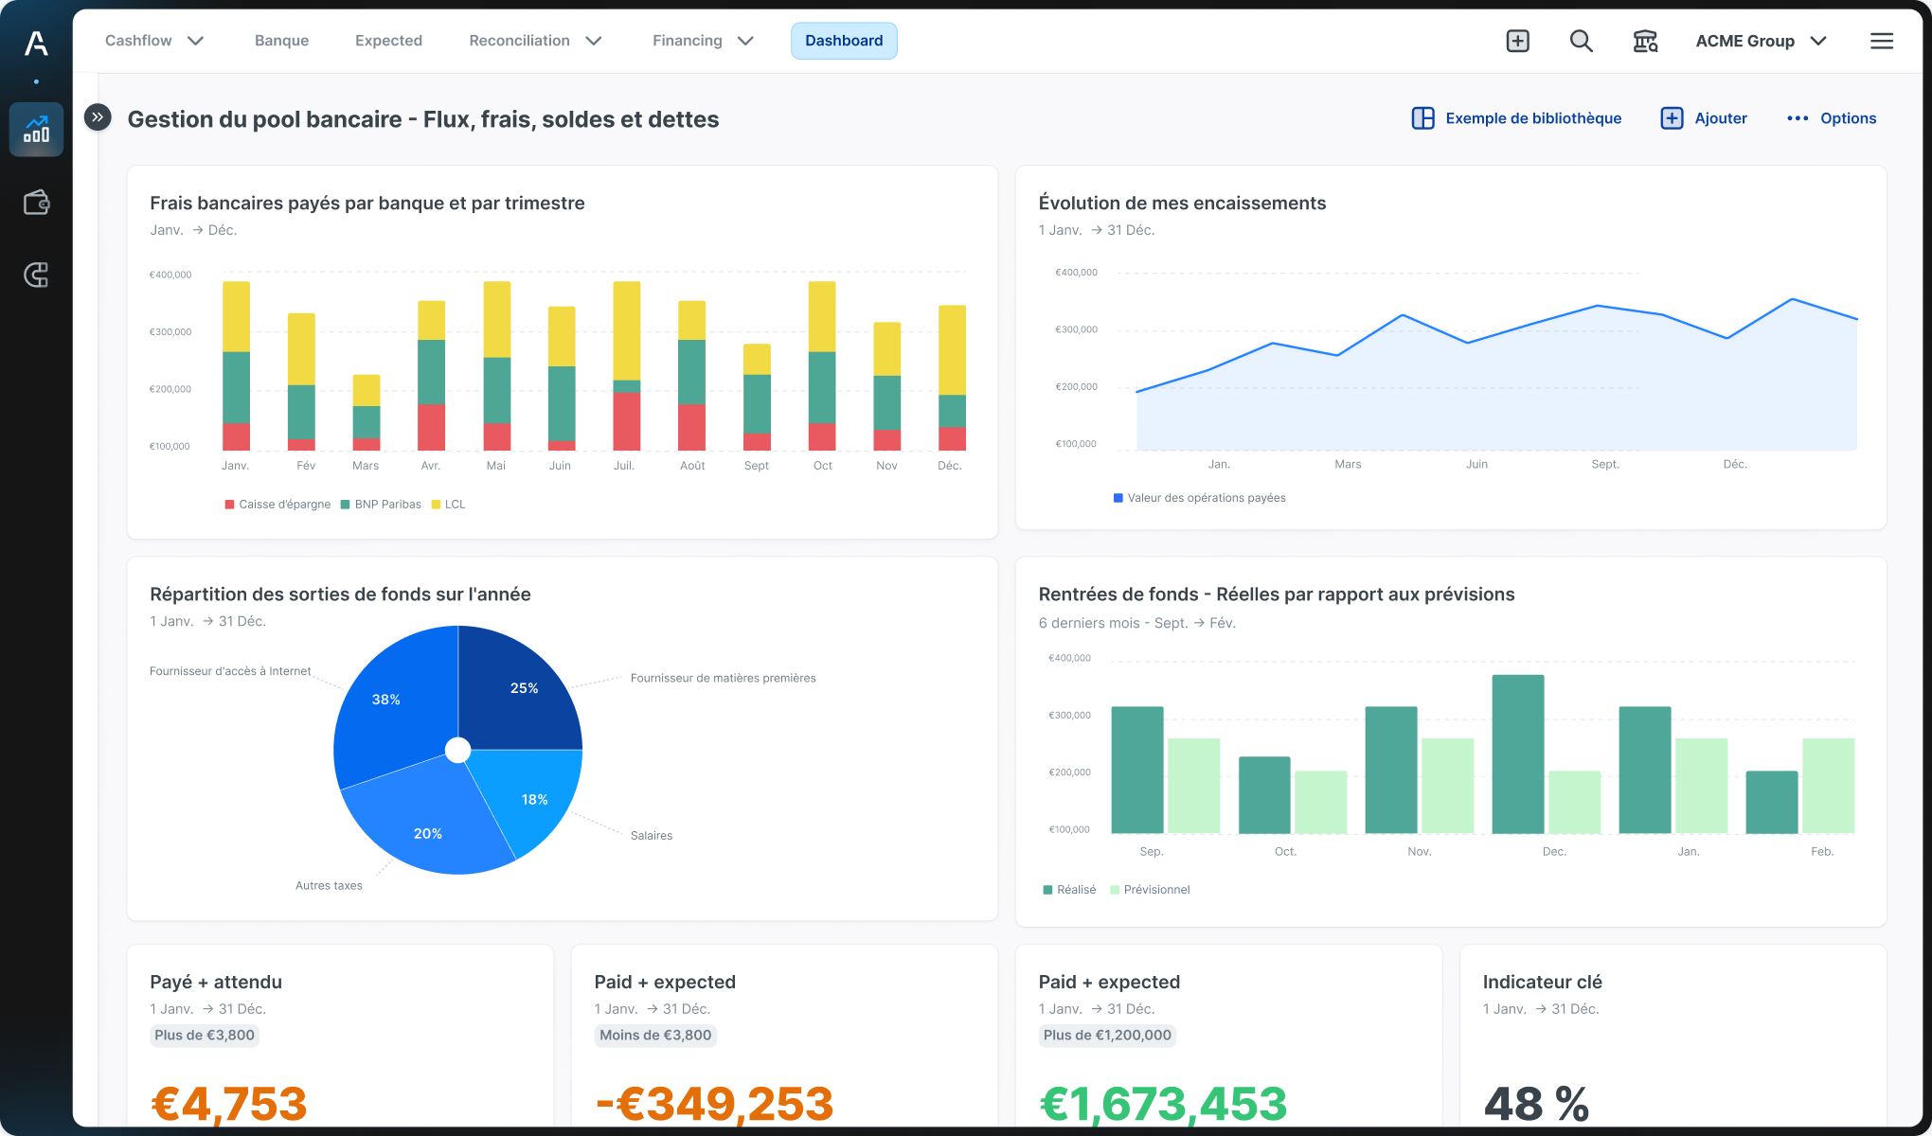1932x1136 pixels.
Task: Switch to the Banque tab
Action: [281, 41]
